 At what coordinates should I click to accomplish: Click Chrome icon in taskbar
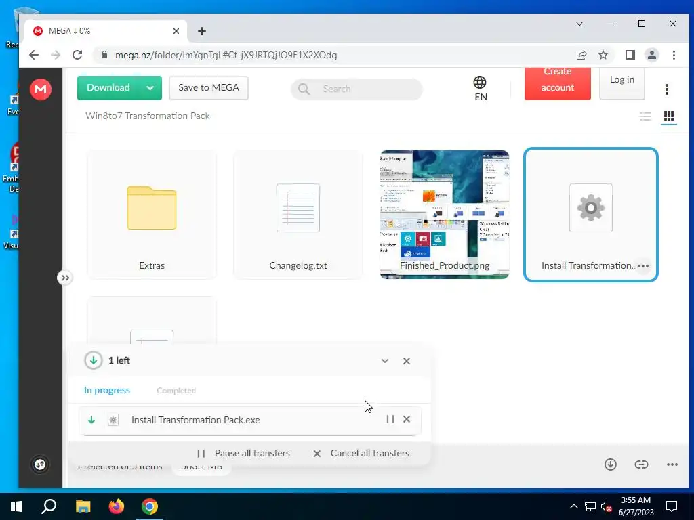tap(150, 506)
